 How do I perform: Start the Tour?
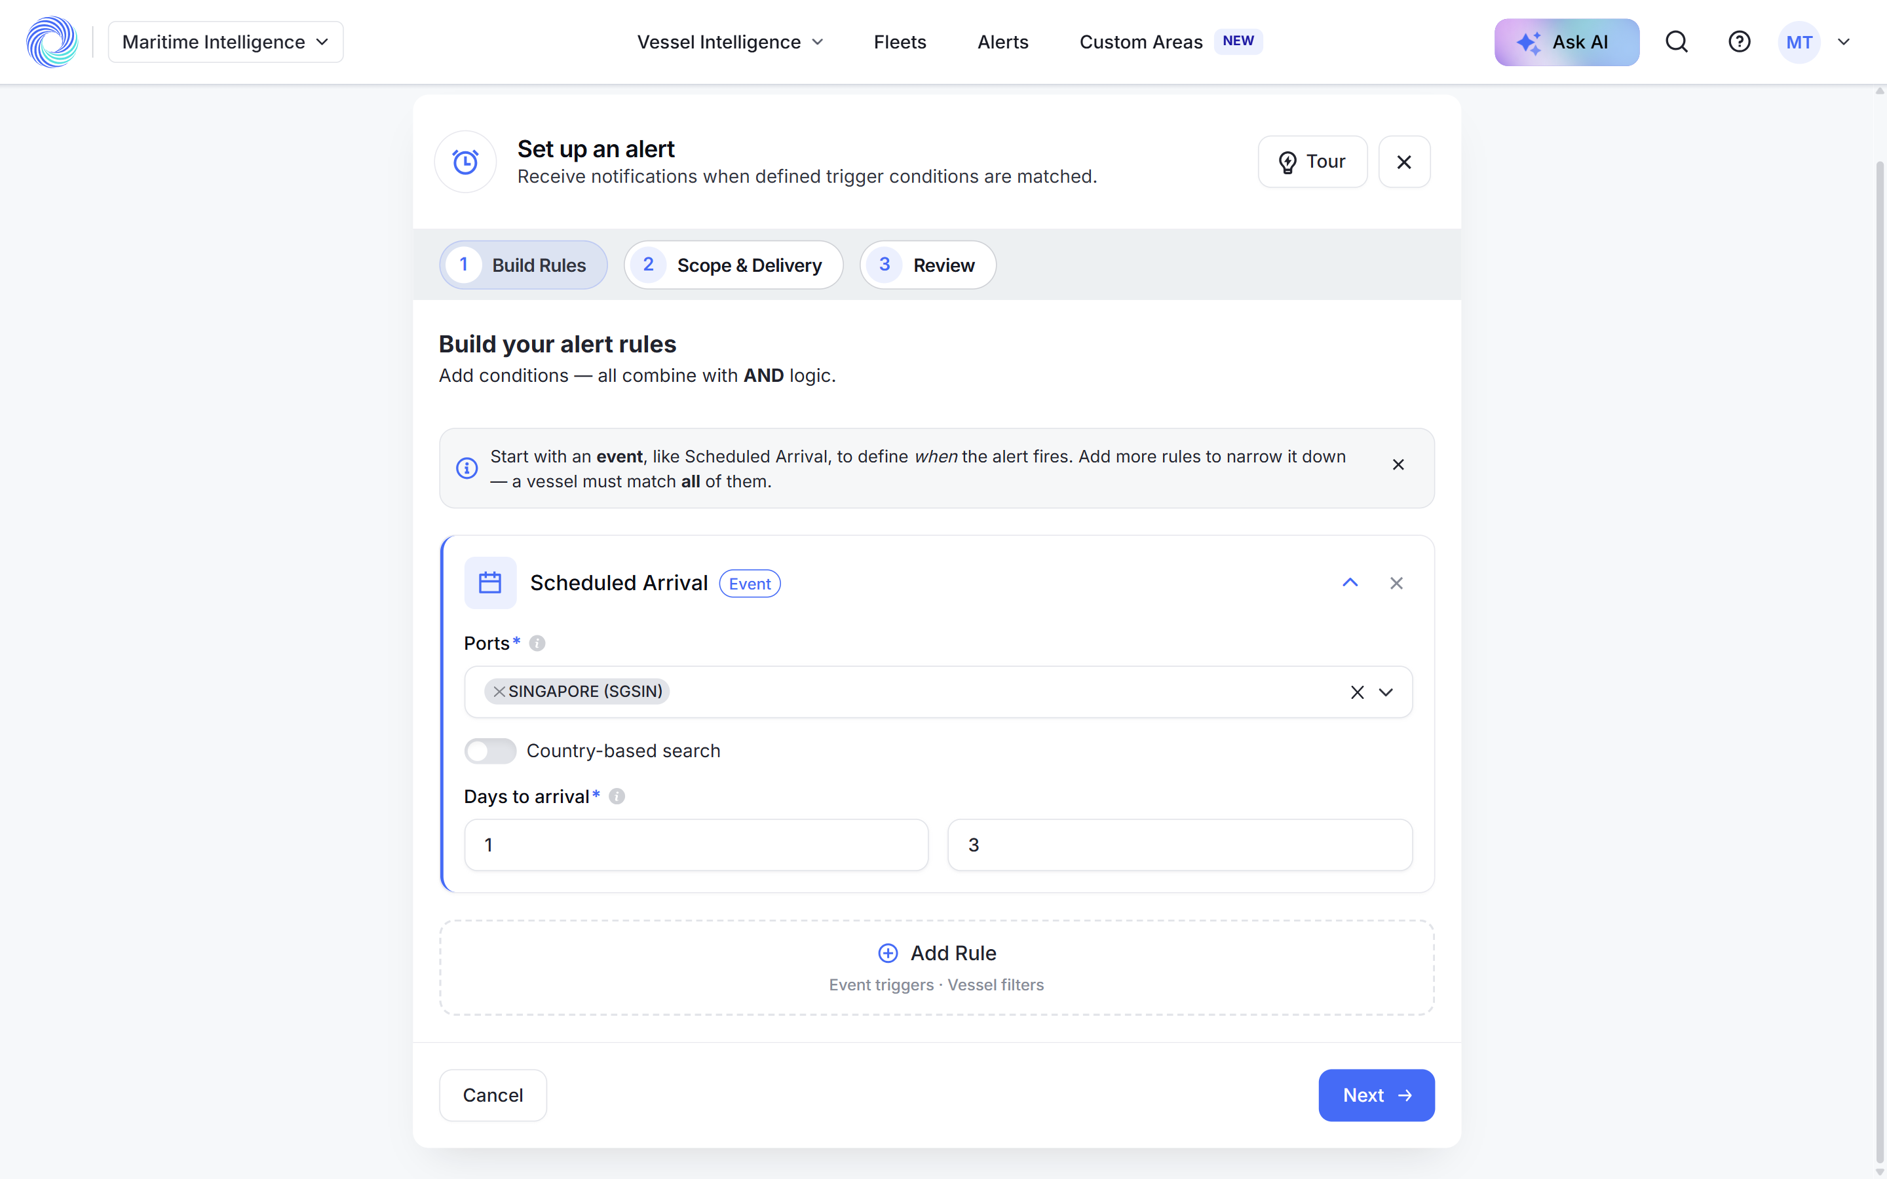(x=1312, y=161)
